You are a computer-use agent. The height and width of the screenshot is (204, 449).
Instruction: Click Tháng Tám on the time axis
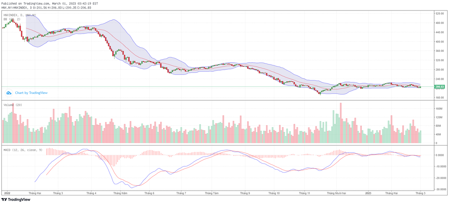pyautogui.click(x=212, y=193)
